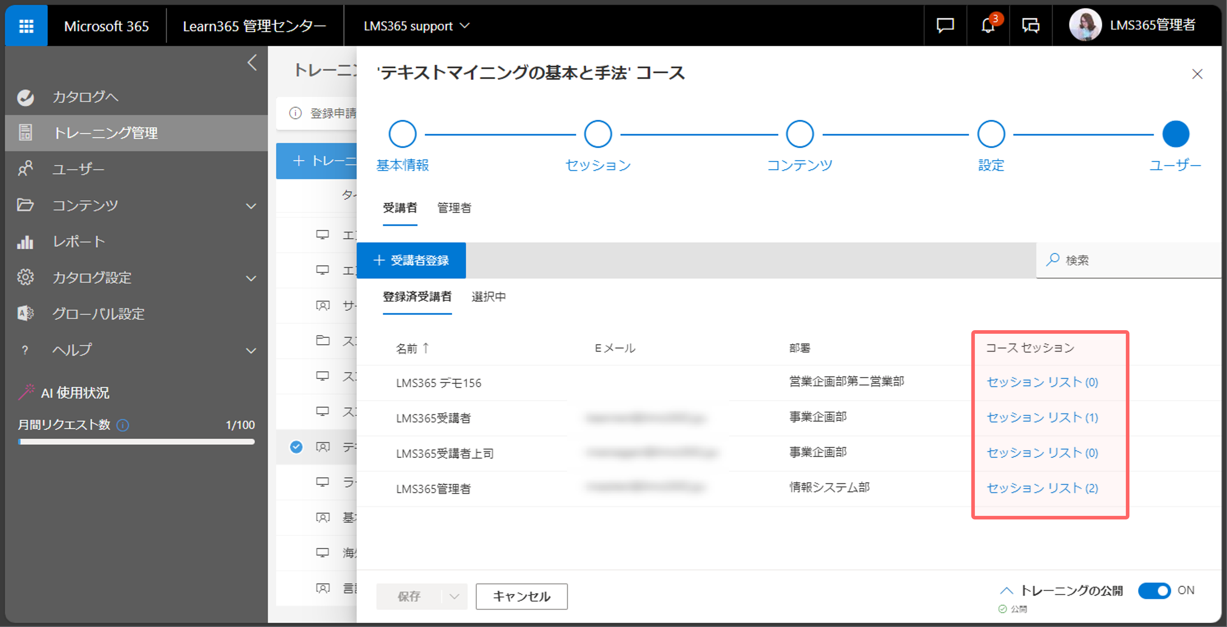Click the ヘルプ question mark icon
The image size is (1227, 627).
point(25,350)
